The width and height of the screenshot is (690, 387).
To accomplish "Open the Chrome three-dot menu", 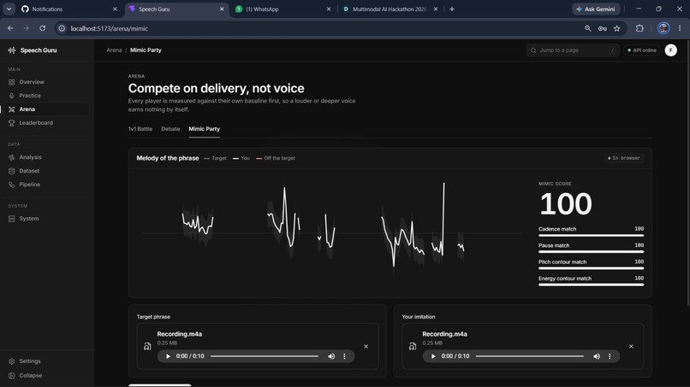I will (x=680, y=28).
